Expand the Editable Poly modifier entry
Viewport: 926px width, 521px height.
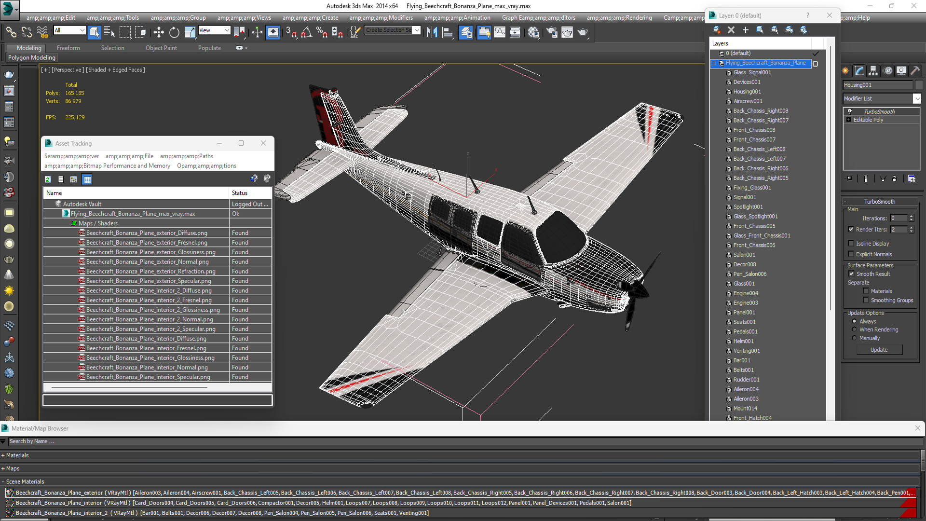point(848,120)
